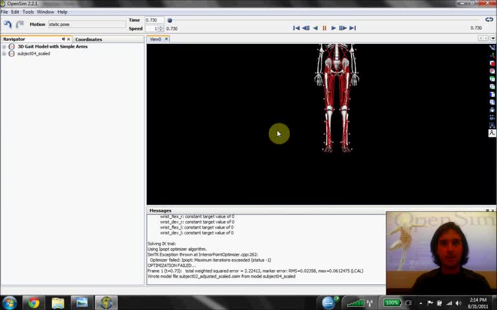
Task: Click the 'Solving IK trial:' message line
Action: [162, 243]
